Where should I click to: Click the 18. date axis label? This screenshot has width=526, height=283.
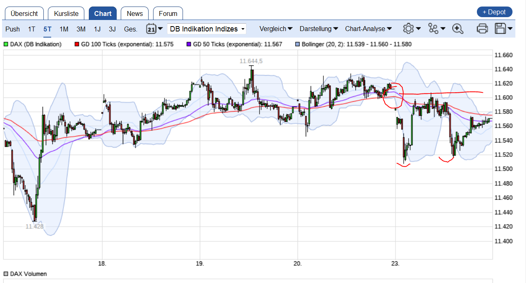[102, 263]
